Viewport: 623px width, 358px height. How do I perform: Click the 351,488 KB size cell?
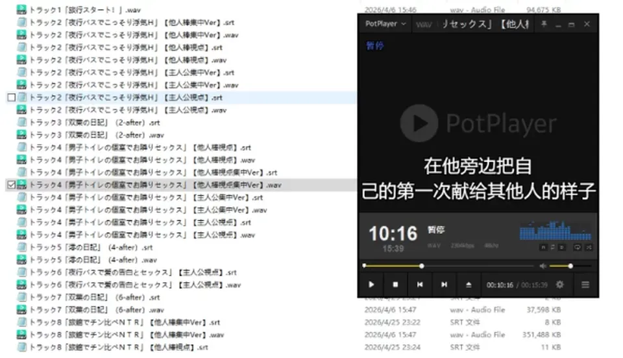coord(541,335)
